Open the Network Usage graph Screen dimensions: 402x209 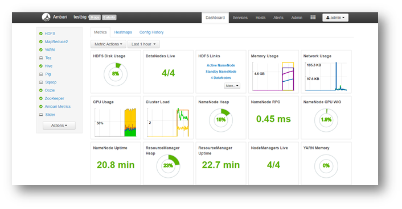[x=326, y=76]
